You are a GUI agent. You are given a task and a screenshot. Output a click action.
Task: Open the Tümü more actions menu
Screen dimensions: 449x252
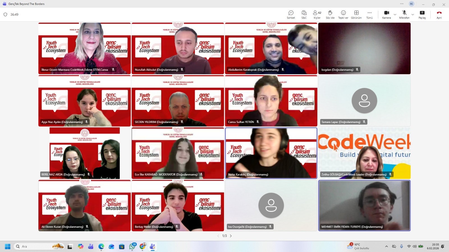tap(369, 15)
